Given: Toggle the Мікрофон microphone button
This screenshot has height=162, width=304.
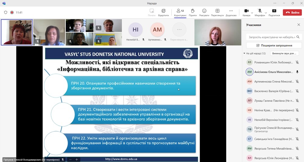Looking at the screenshot, I should click(260, 13).
